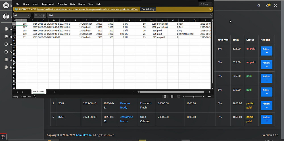This screenshot has height=141, width=284.
Task: Toggle fullscreen icon in the web app header
Action: [275, 6]
